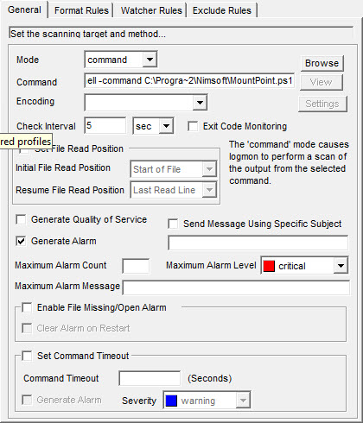Image resolution: width=363 pixels, height=423 pixels.
Task: Check Enable File Missing/Open Alarm
Action: pos(27,307)
